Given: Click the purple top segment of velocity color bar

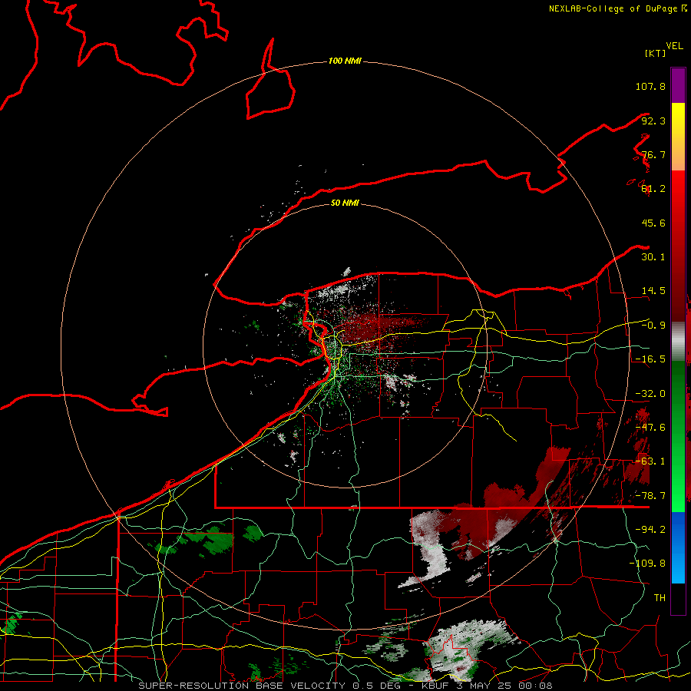Looking at the screenshot, I should (678, 85).
